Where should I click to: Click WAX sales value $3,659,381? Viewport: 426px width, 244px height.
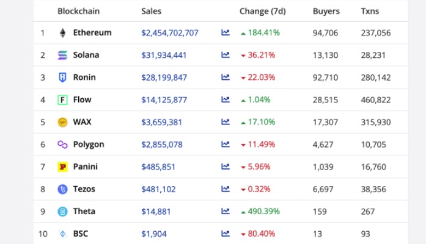(x=161, y=122)
